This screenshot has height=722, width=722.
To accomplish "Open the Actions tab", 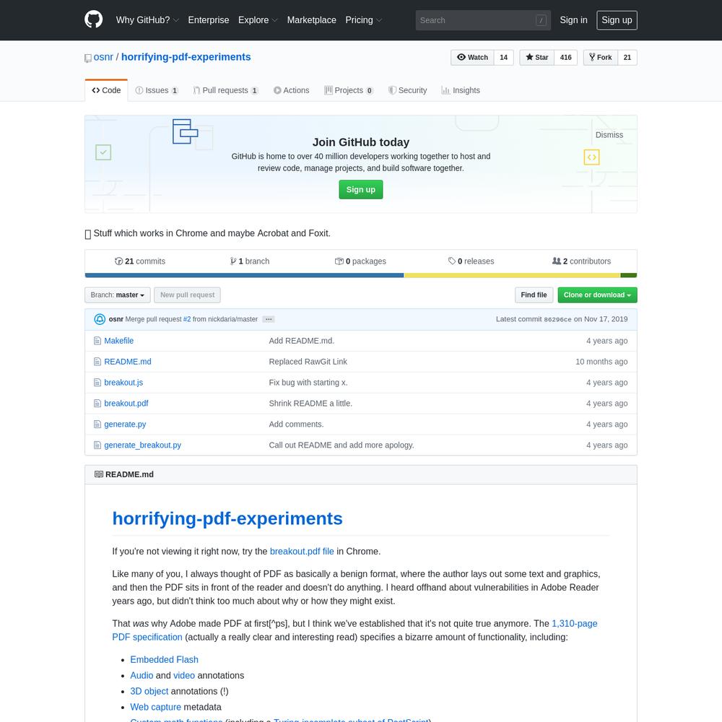I will 292,90.
